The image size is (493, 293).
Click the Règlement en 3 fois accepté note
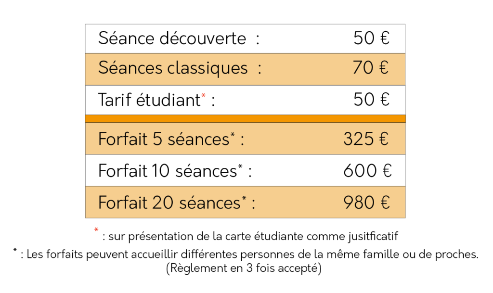pos(244,268)
